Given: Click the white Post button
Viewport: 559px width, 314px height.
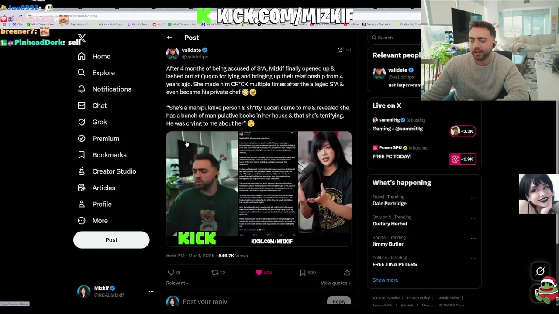Looking at the screenshot, I should [111, 240].
